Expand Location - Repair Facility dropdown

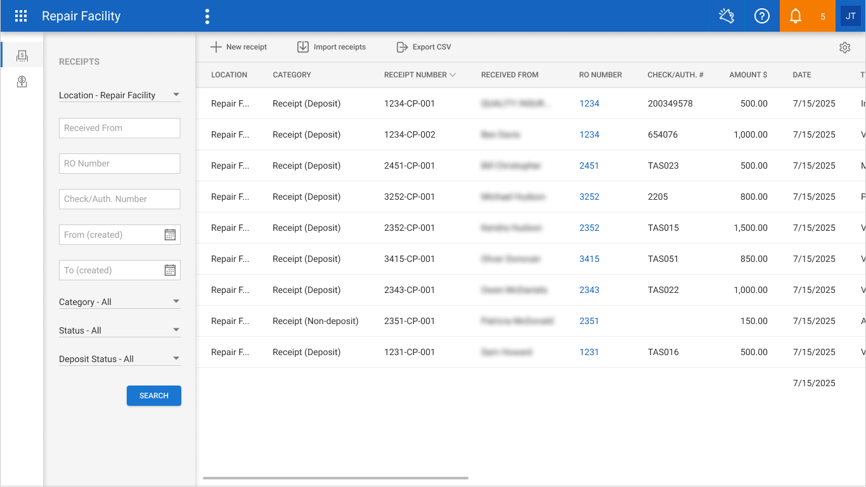pyautogui.click(x=119, y=95)
